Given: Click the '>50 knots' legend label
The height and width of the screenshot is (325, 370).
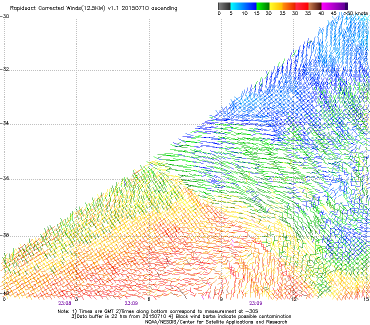Looking at the screenshot, I should pos(355,13).
